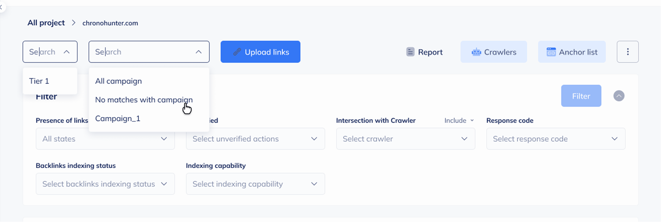Open Select backlinks indexing status dropdown

coord(105,184)
